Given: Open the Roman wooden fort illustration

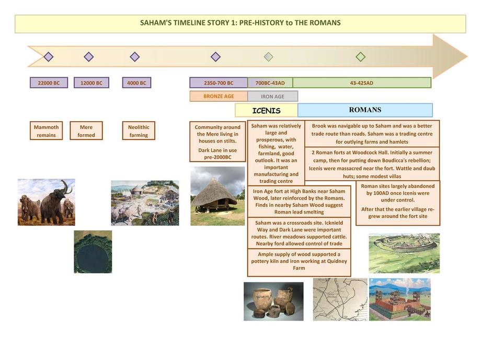Looking at the screenshot, I should (400, 299).
